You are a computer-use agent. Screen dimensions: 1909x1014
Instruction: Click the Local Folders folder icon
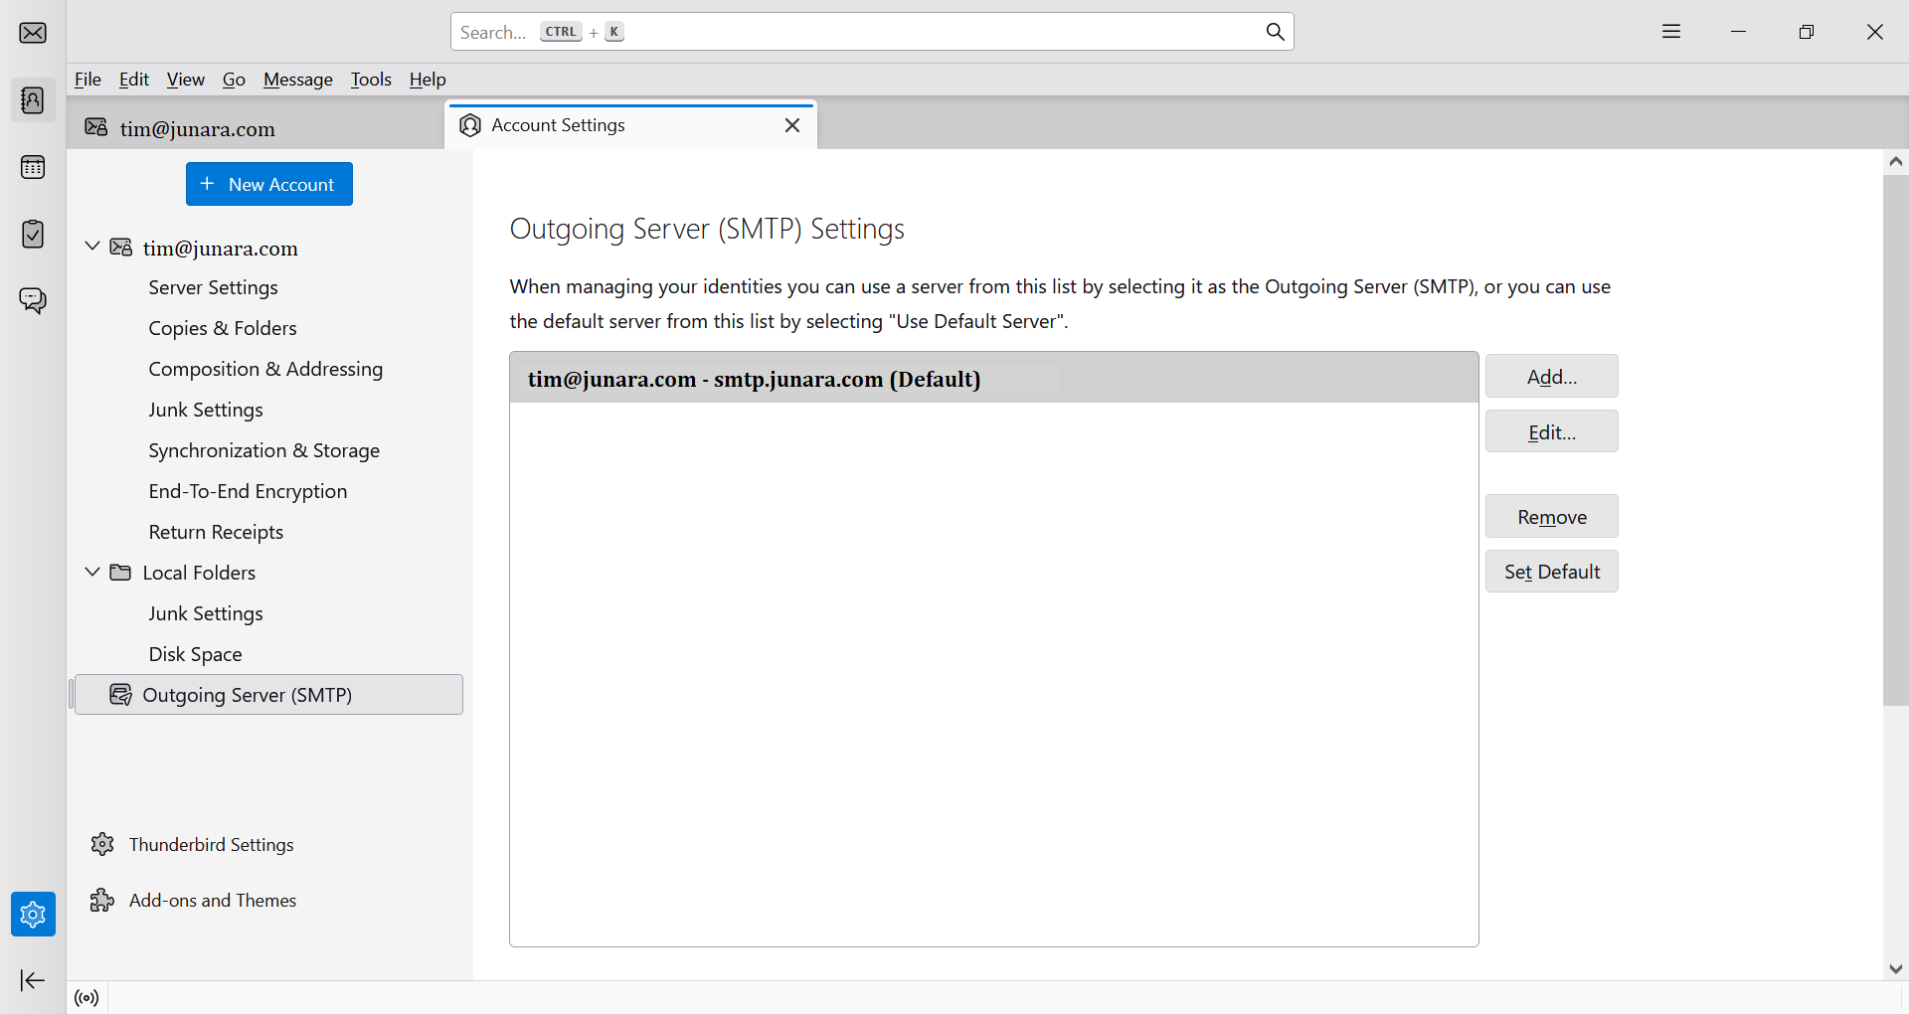120,573
